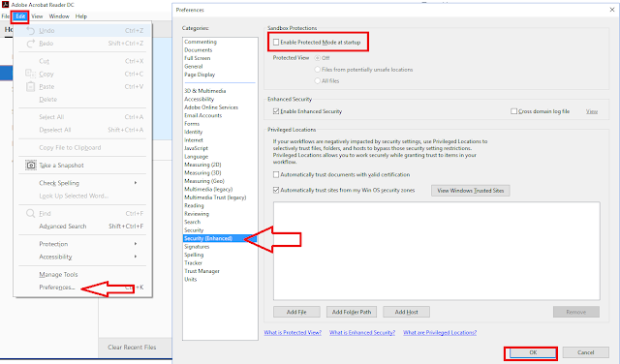The height and width of the screenshot is (364, 620).
Task: Open What are Privileged Locations? link
Action: 440,333
